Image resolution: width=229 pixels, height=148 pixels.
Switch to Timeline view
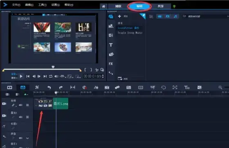coord(23,88)
